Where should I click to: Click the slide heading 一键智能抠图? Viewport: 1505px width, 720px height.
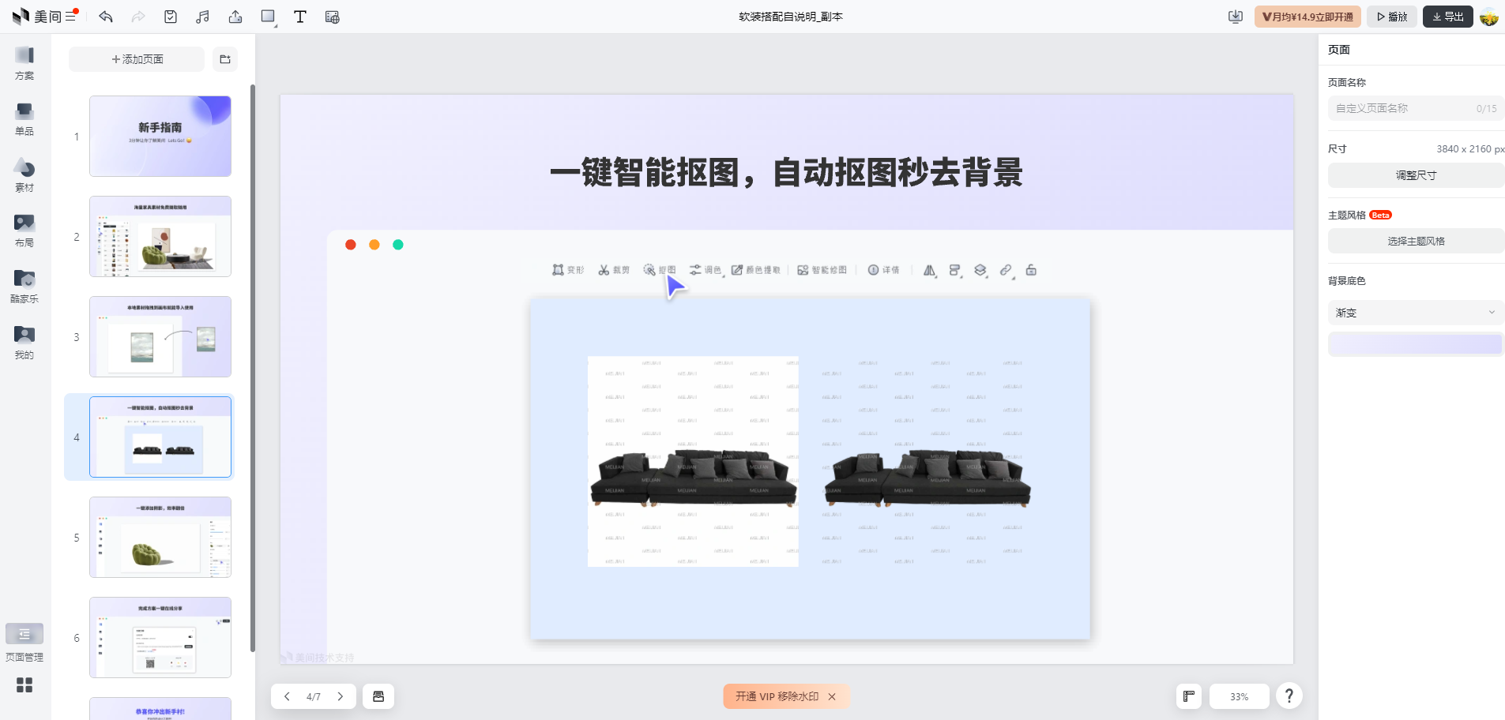coord(786,173)
